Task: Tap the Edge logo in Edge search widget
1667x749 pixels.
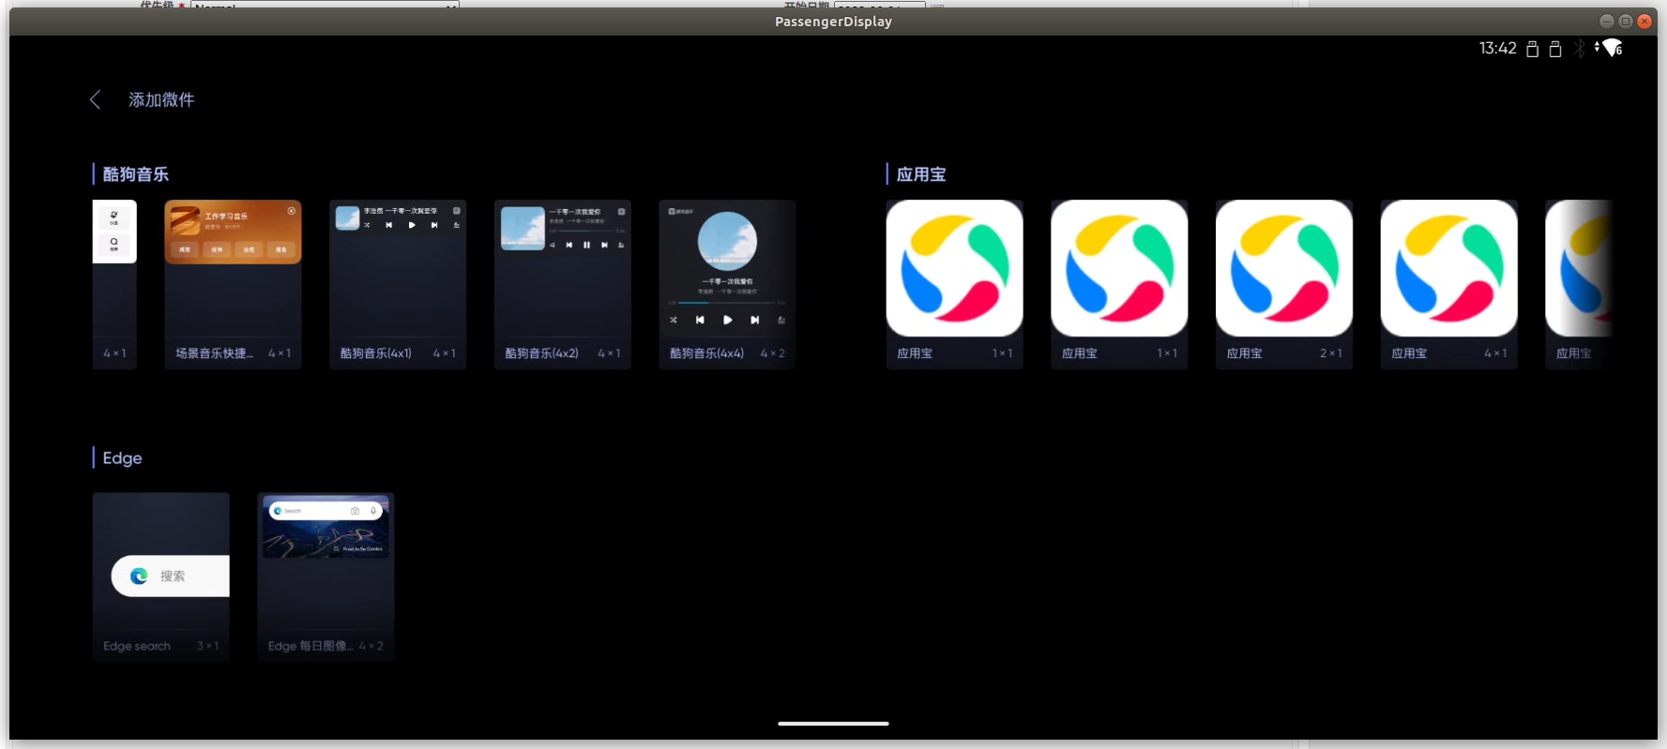Action: pos(139,576)
